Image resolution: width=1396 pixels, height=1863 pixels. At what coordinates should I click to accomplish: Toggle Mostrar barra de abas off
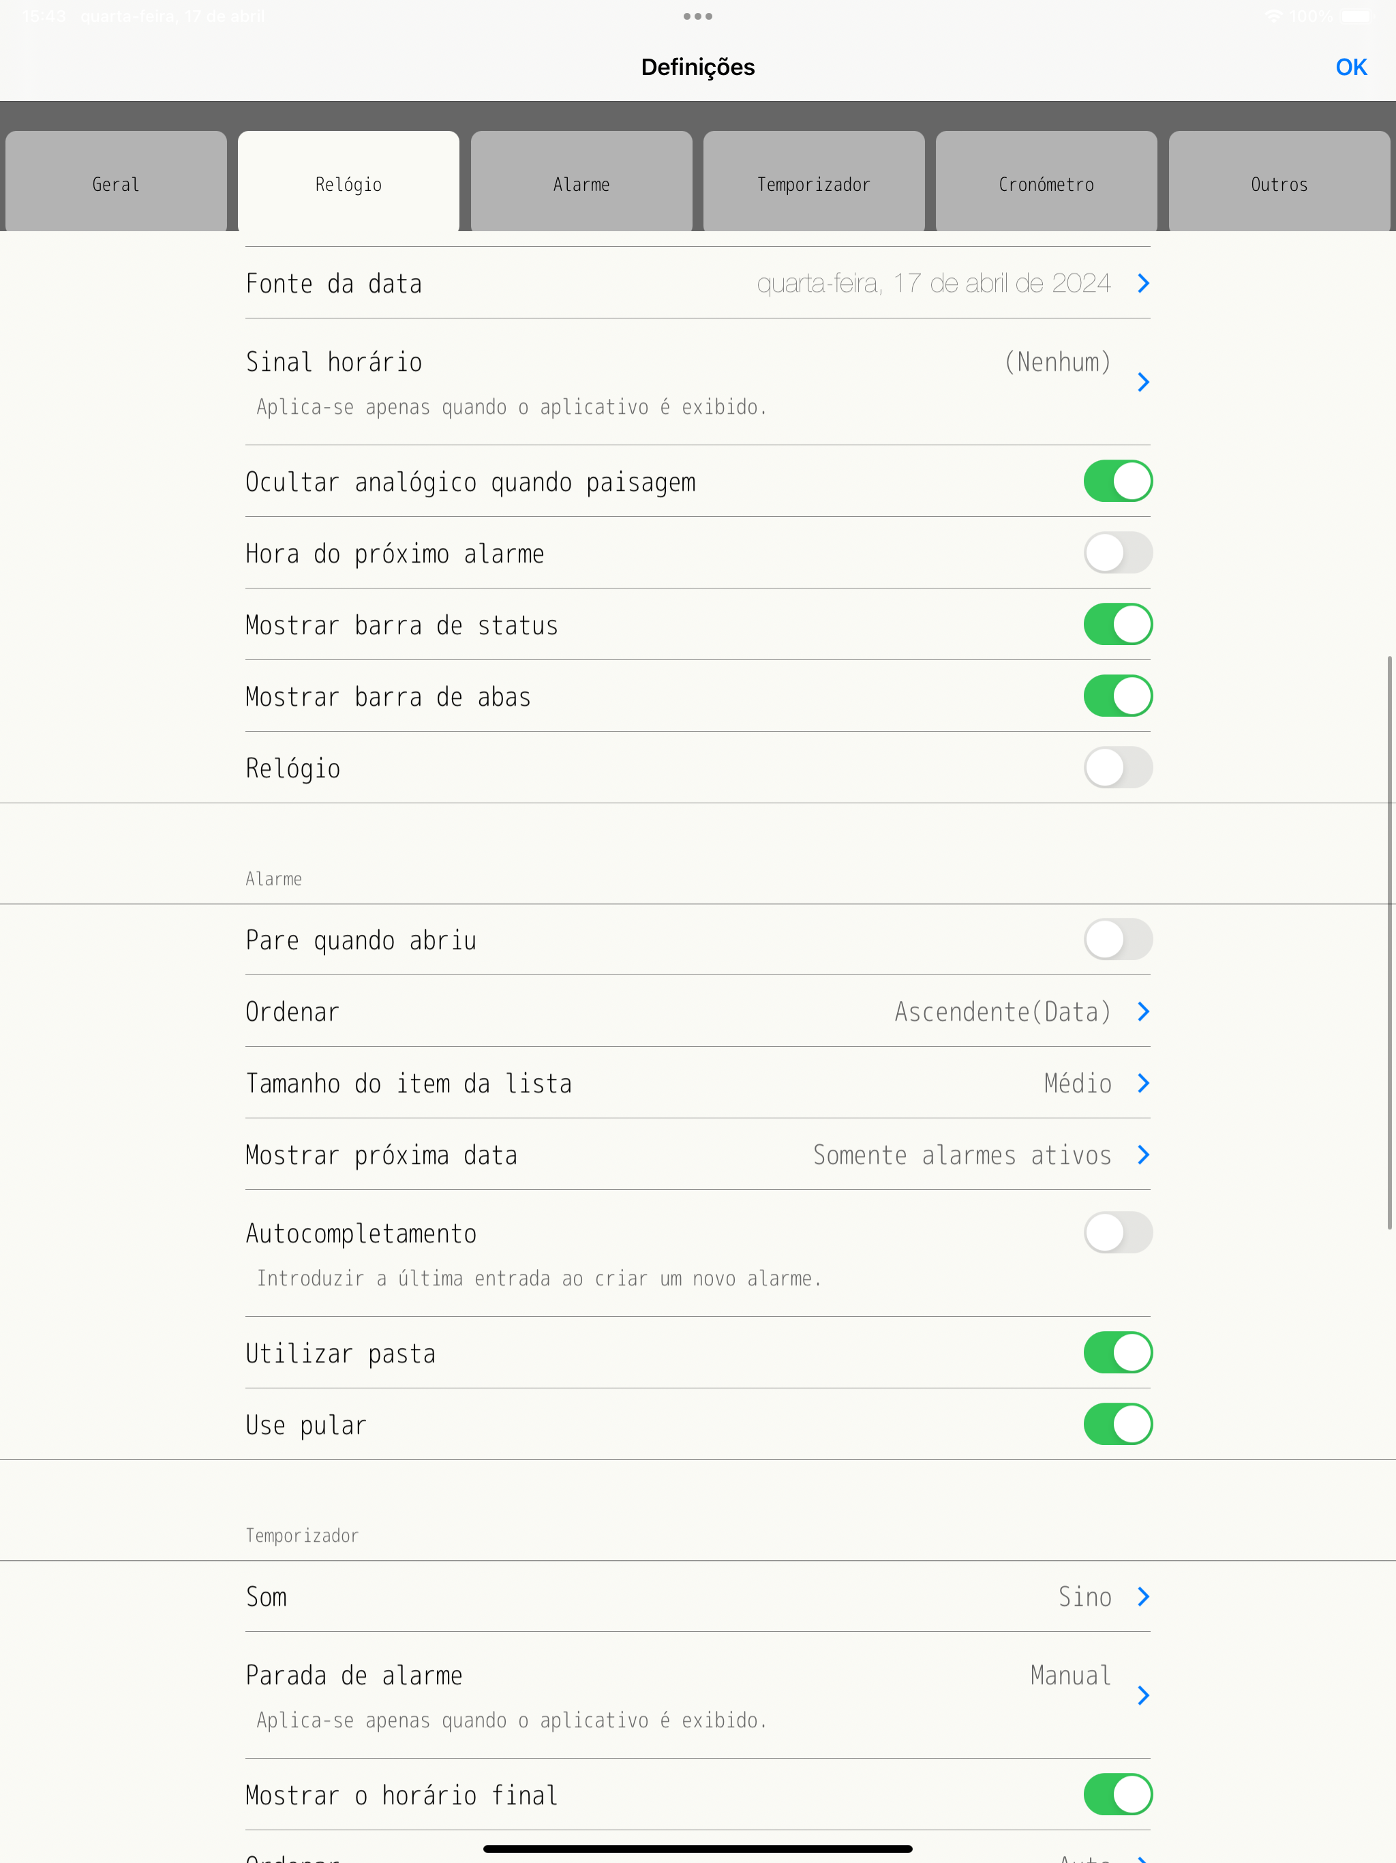(1117, 696)
